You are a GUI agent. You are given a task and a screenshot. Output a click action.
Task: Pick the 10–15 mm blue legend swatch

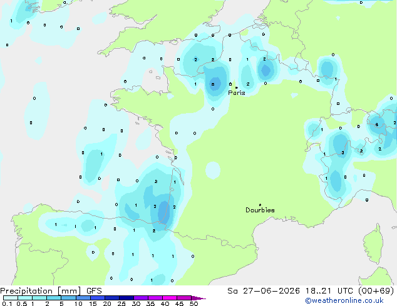[x=83, y=298]
